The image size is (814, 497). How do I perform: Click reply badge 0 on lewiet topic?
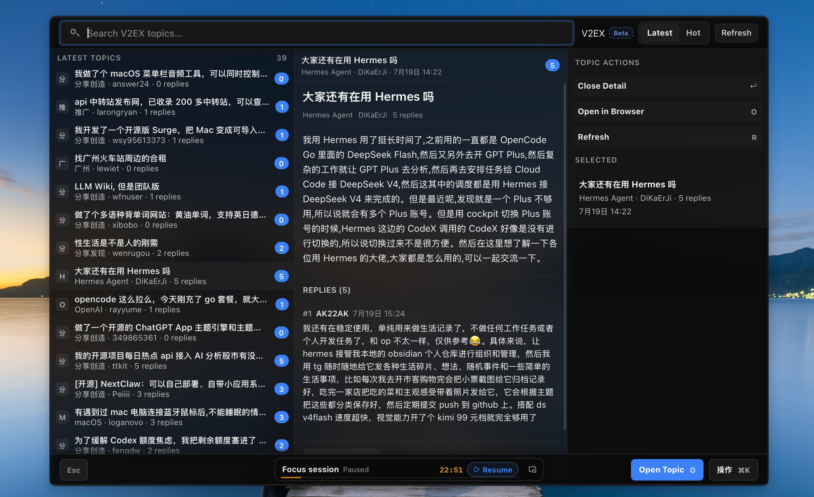tap(281, 164)
